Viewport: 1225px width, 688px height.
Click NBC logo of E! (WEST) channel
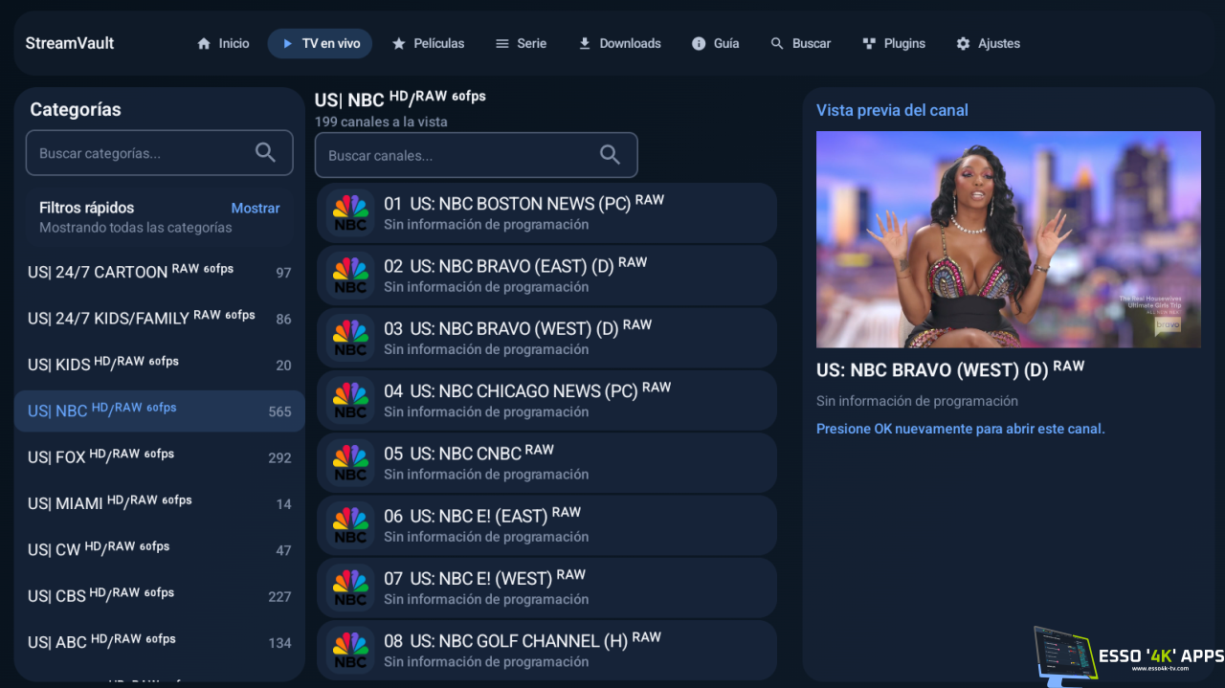(350, 588)
